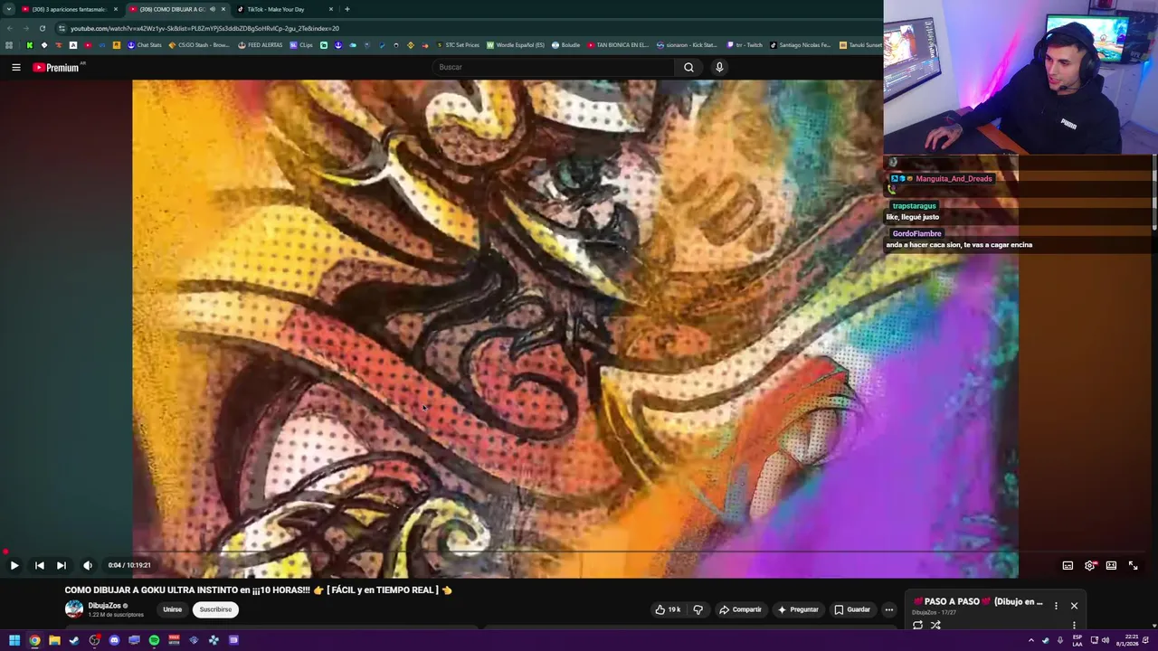Click the Suscribirse button

point(215,609)
